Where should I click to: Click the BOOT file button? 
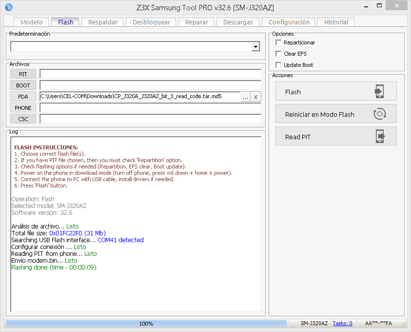coord(23,85)
